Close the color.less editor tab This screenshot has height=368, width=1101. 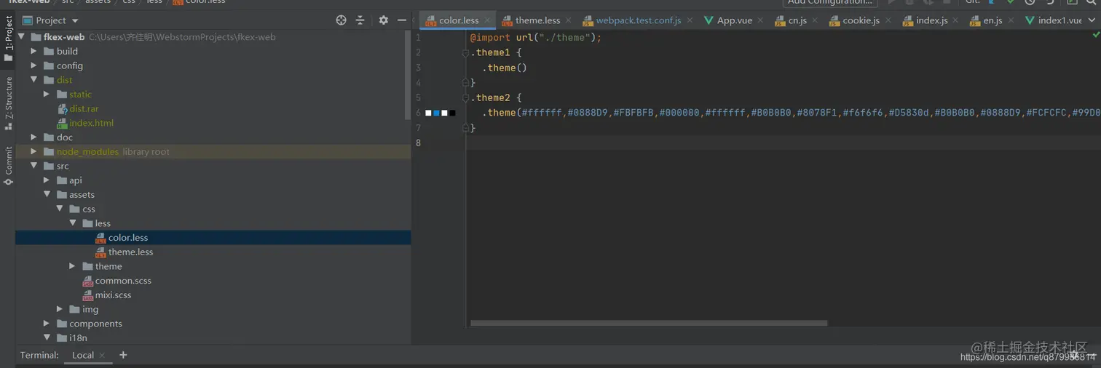[x=488, y=20]
